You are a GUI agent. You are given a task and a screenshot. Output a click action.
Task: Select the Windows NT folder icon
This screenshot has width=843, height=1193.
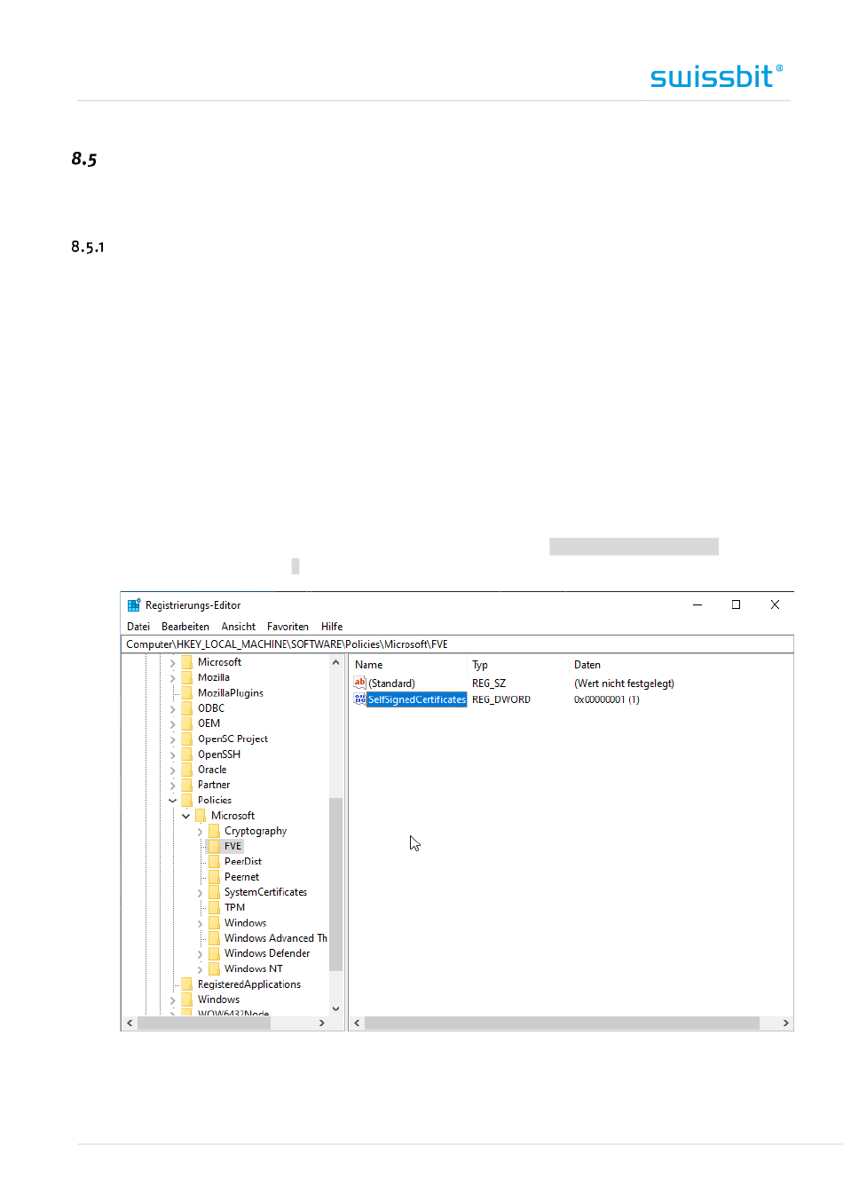[x=214, y=968]
